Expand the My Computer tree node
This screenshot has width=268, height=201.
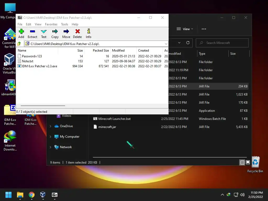(x=51, y=137)
